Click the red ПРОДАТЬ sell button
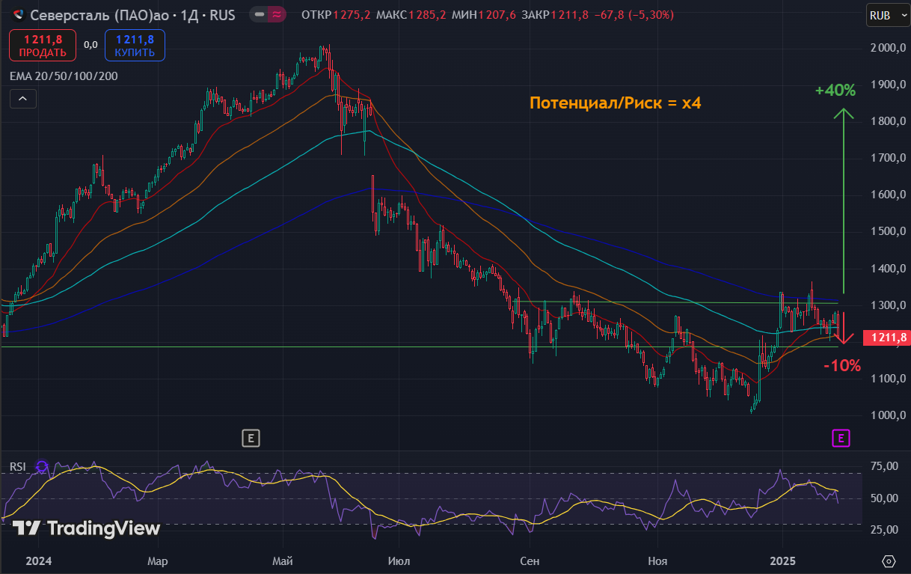 pos(43,46)
